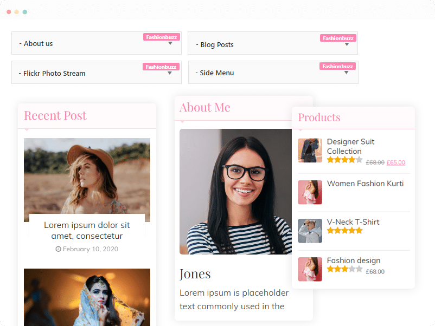Screen dimensions: 435x326
Task: Click the Fashionbuzz badge on Side Menu
Action: 337,66
